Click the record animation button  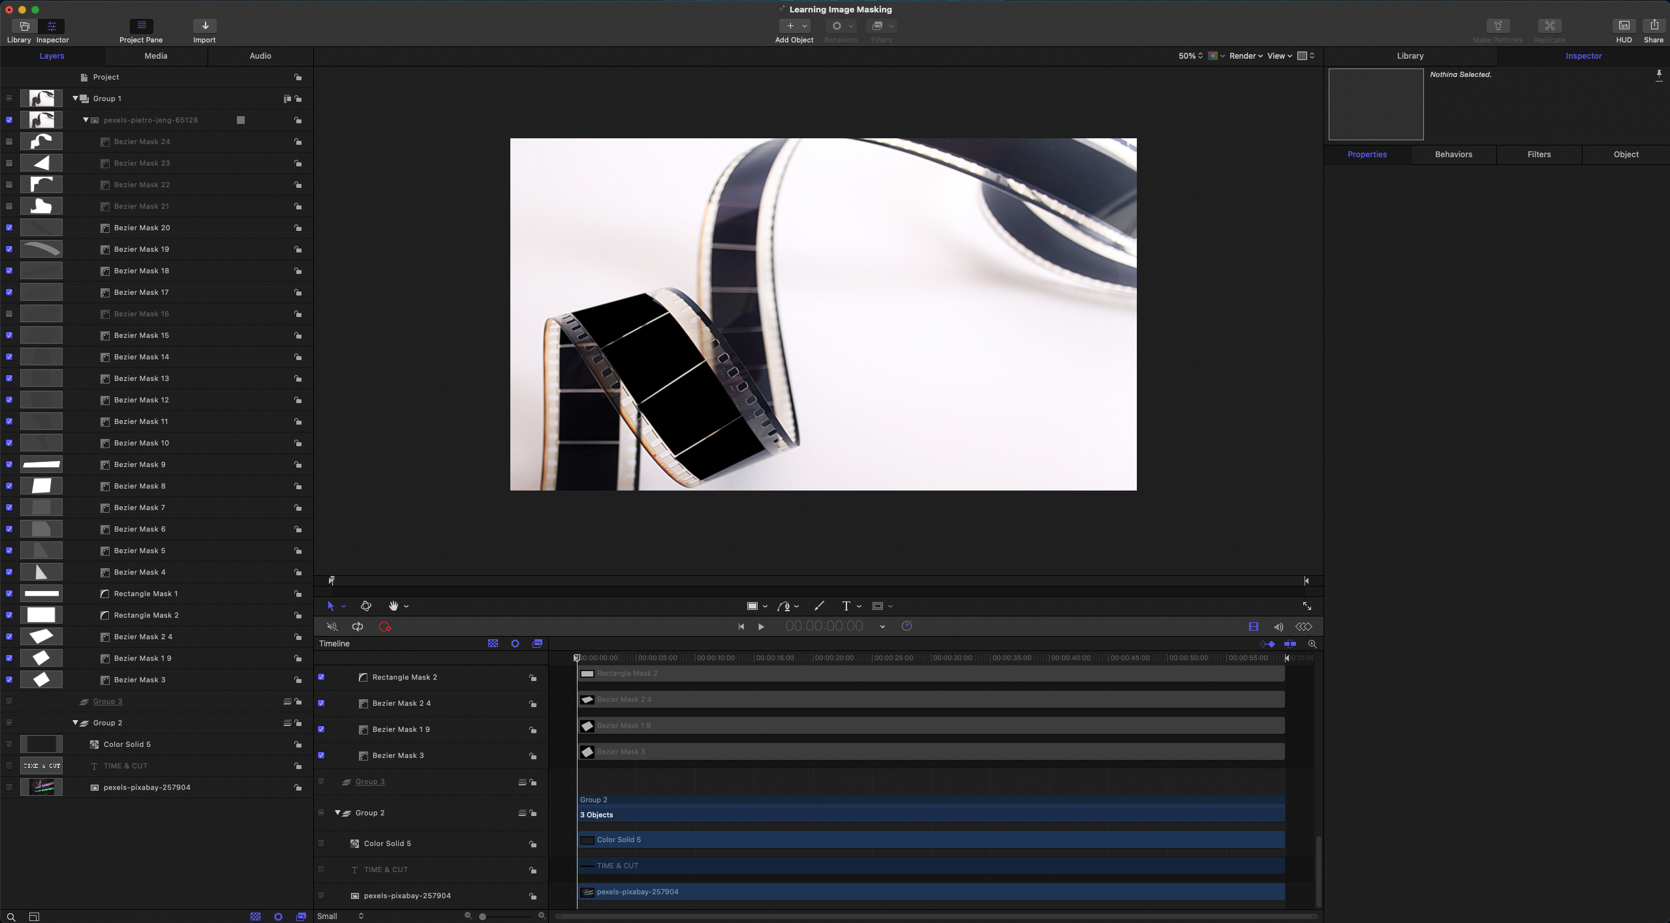[x=384, y=626]
